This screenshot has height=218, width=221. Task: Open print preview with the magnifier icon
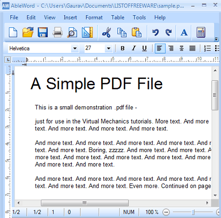(x=72, y=32)
